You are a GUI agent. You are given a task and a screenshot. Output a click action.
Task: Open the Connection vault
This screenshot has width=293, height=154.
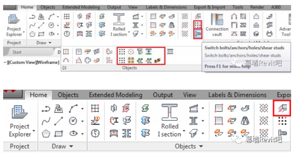click(217, 24)
